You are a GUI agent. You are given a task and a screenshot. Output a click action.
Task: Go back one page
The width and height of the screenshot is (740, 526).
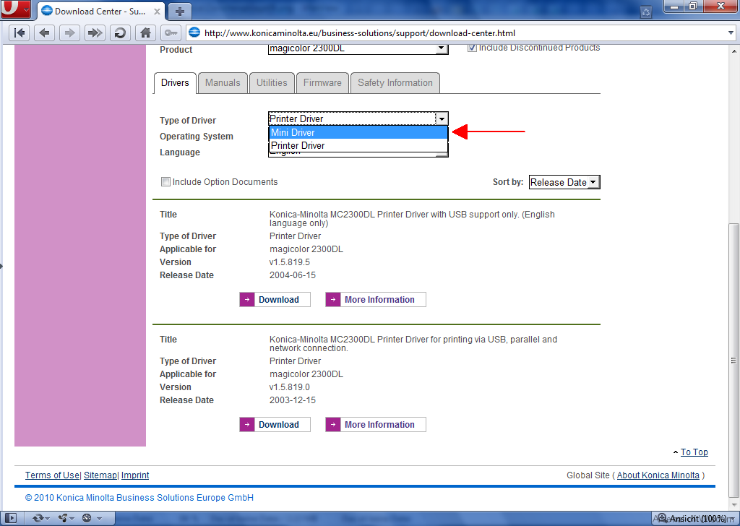point(44,33)
